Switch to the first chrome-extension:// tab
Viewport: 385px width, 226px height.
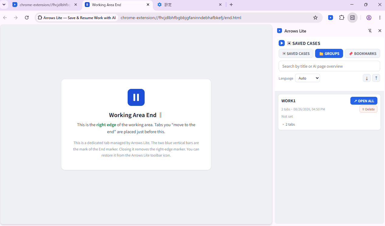tap(41, 5)
